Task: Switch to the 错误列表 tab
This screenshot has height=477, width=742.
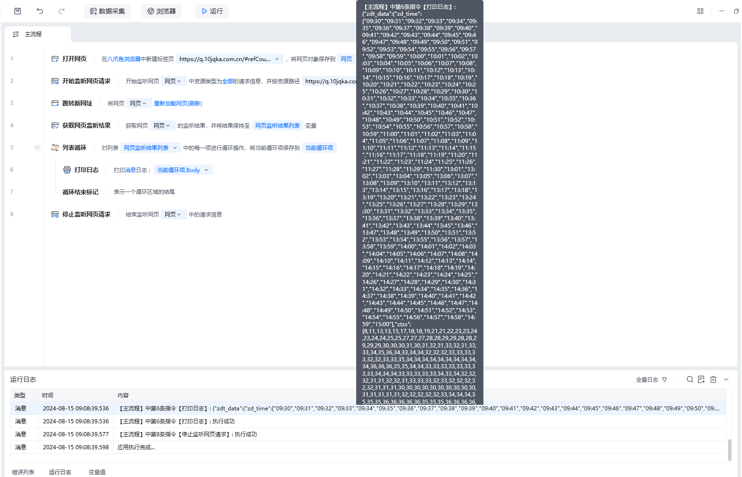Action: 23,472
